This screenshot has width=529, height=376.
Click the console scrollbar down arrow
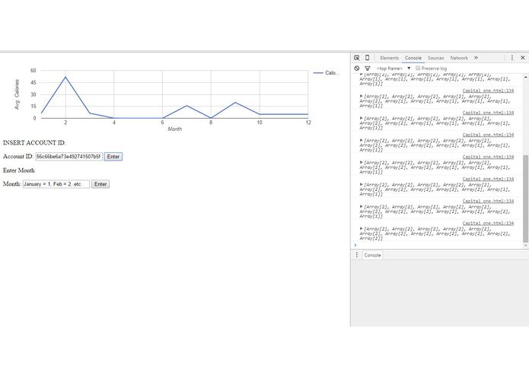point(525,246)
